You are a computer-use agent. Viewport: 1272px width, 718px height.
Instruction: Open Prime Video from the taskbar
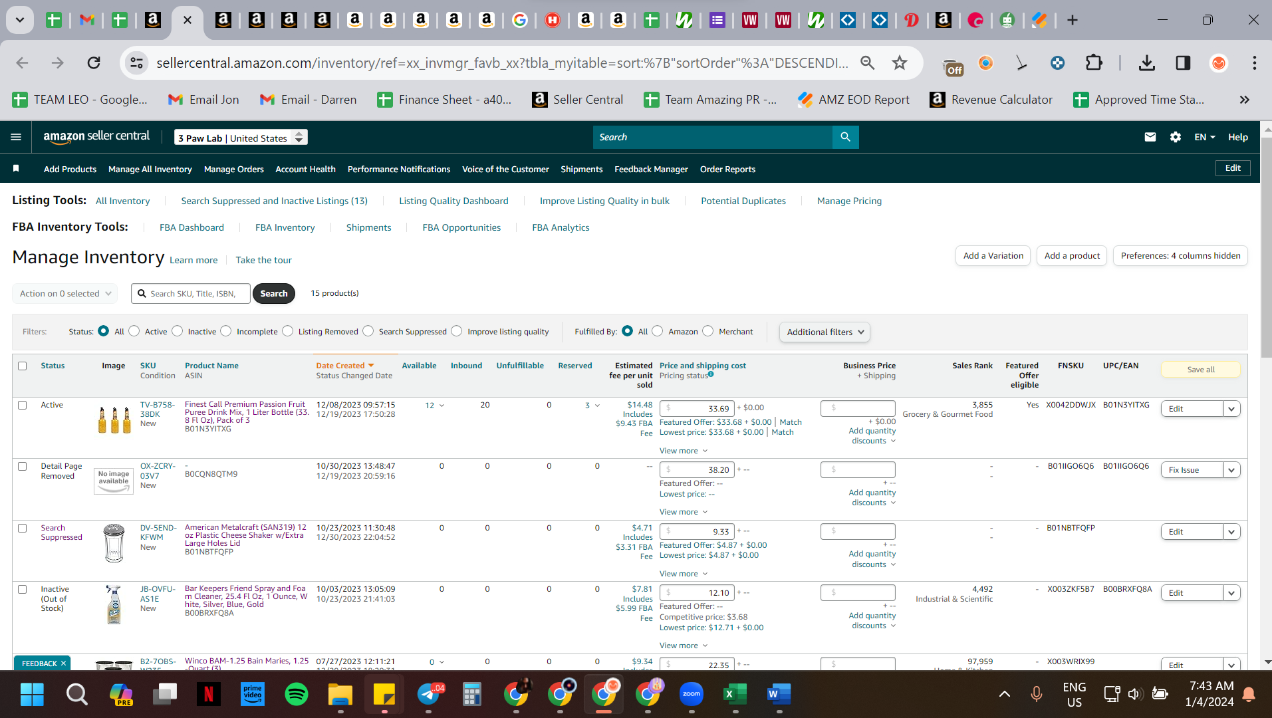coord(253,695)
